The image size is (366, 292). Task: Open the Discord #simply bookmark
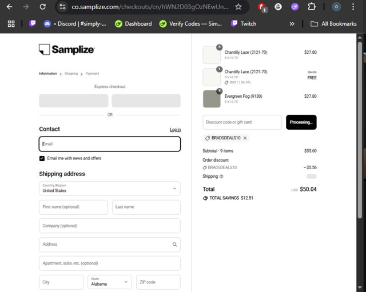click(75, 24)
